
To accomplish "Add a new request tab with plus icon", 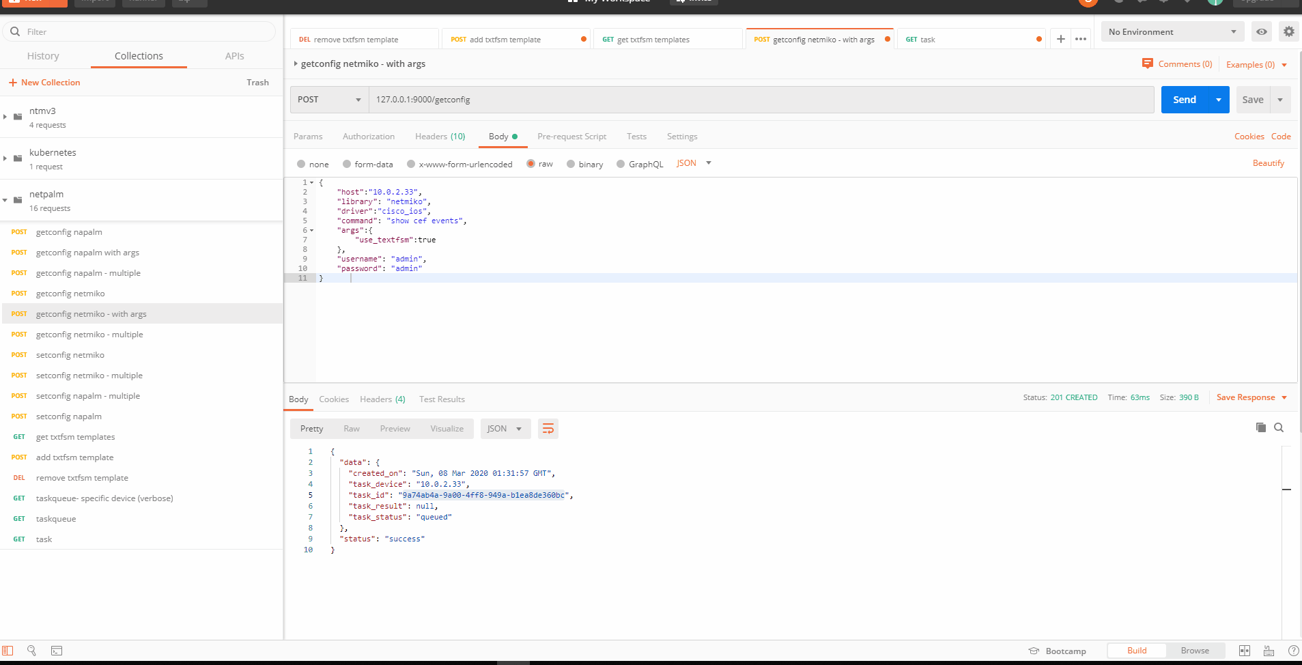I will [x=1060, y=39].
